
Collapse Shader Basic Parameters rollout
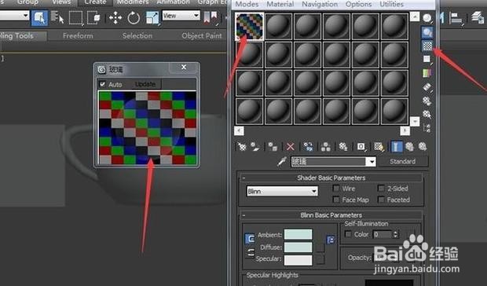243,178
